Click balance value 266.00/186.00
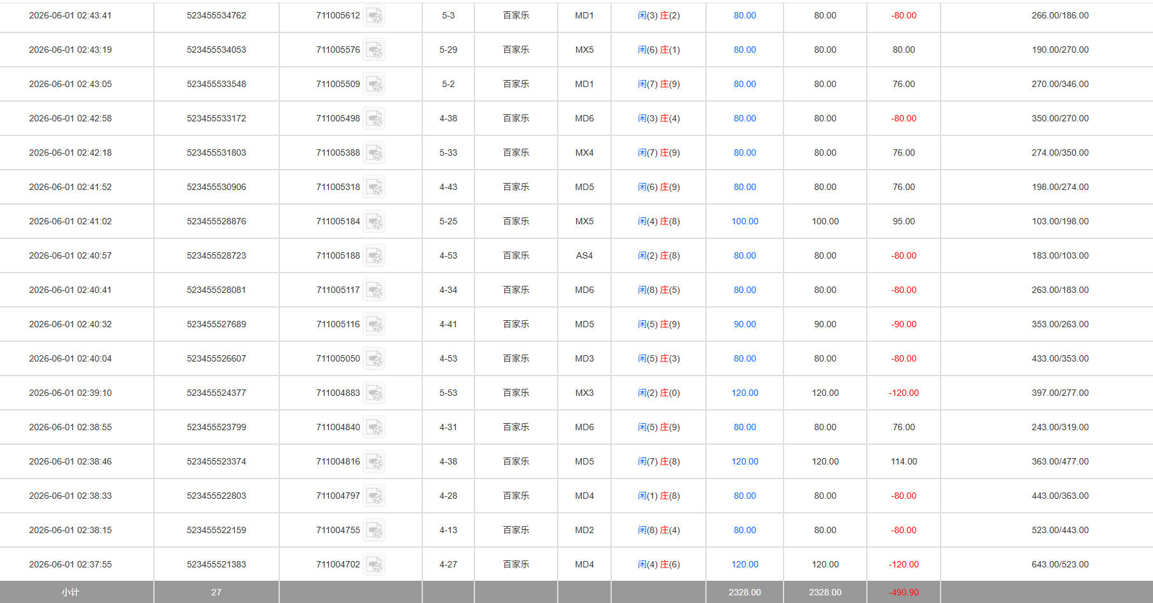The height and width of the screenshot is (603, 1153). pyautogui.click(x=1060, y=15)
